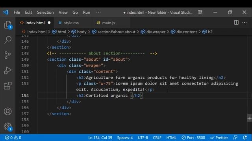Change language mode HTML in status bar
The width and height of the screenshot is (252, 141).
click(x=171, y=137)
